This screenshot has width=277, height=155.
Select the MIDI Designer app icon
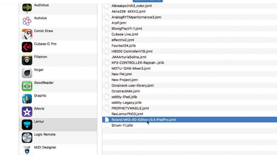[27, 150]
